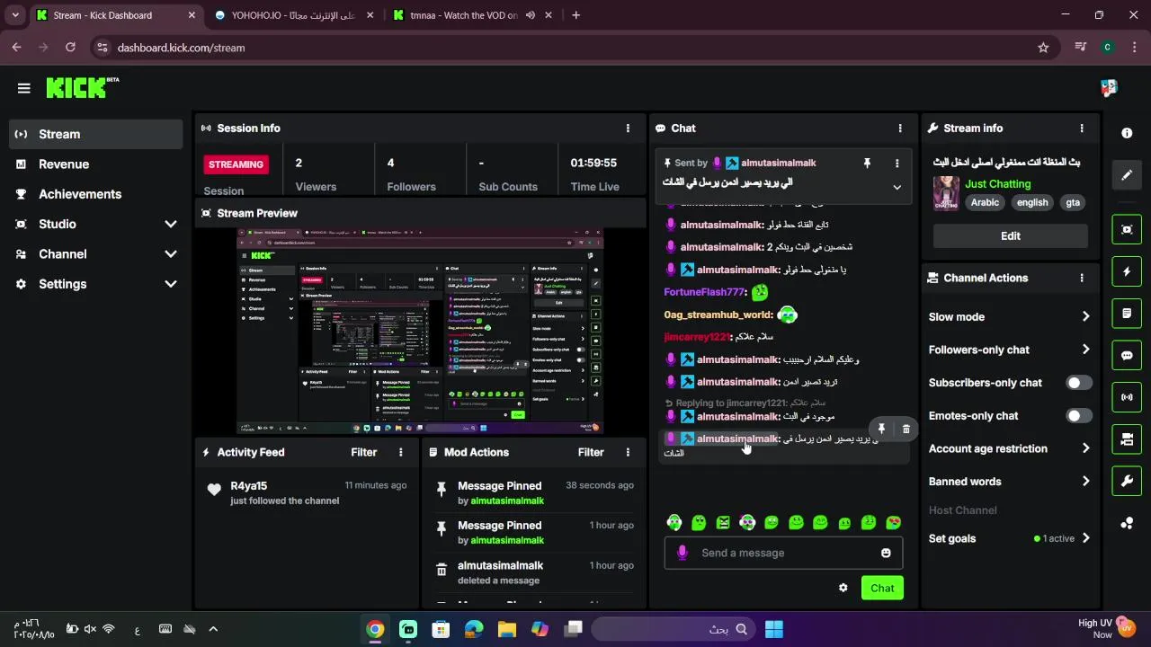This screenshot has height=647, width=1151.
Task: Open File Explorer from taskbar
Action: coord(507,629)
